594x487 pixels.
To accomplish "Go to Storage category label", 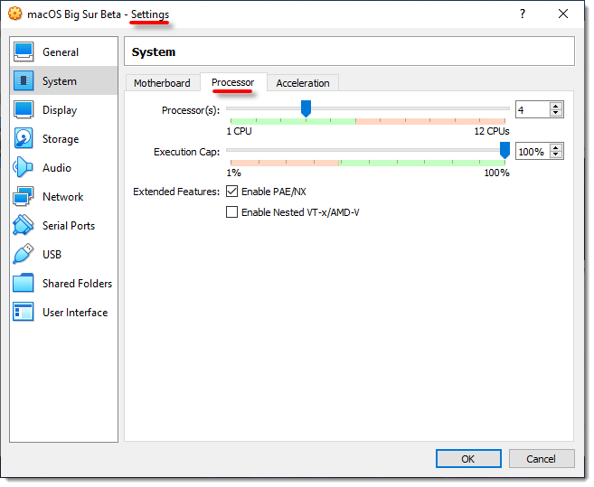I will pos(61,139).
